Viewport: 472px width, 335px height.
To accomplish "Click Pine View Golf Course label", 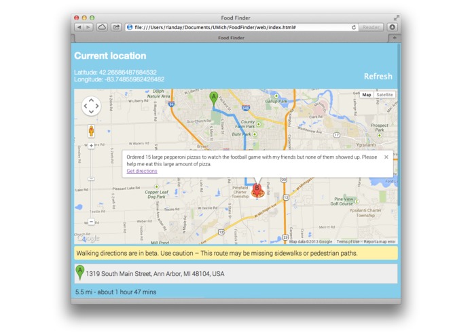I will (343, 201).
